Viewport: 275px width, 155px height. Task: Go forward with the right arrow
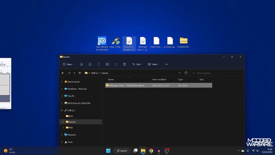69,73
